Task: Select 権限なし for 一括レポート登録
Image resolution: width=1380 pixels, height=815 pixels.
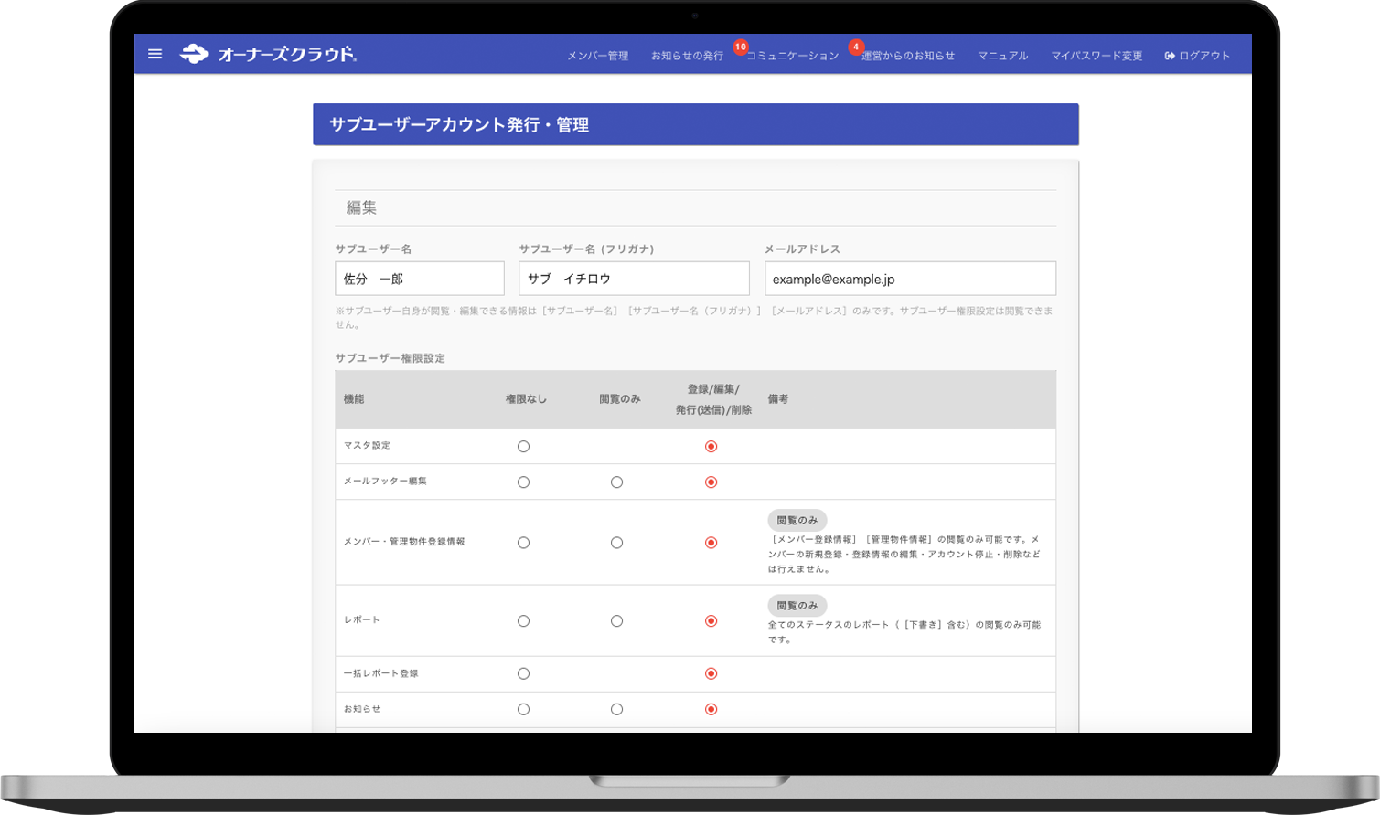Action: (523, 673)
